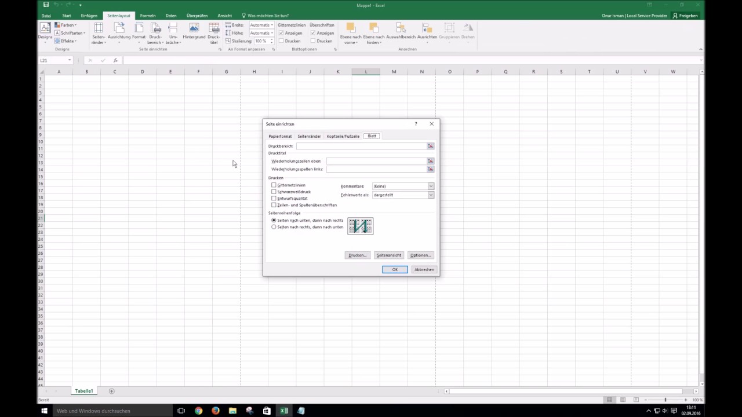Open the Seitenränder margins menu

(99, 34)
